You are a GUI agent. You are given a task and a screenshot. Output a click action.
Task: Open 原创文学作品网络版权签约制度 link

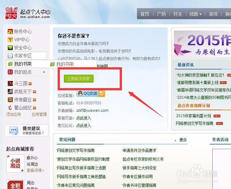[x=83, y=159]
